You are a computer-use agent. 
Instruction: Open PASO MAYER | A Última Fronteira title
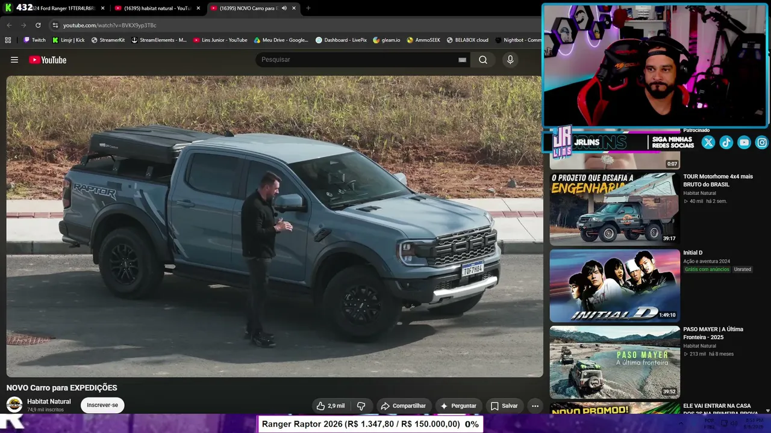tap(713, 333)
